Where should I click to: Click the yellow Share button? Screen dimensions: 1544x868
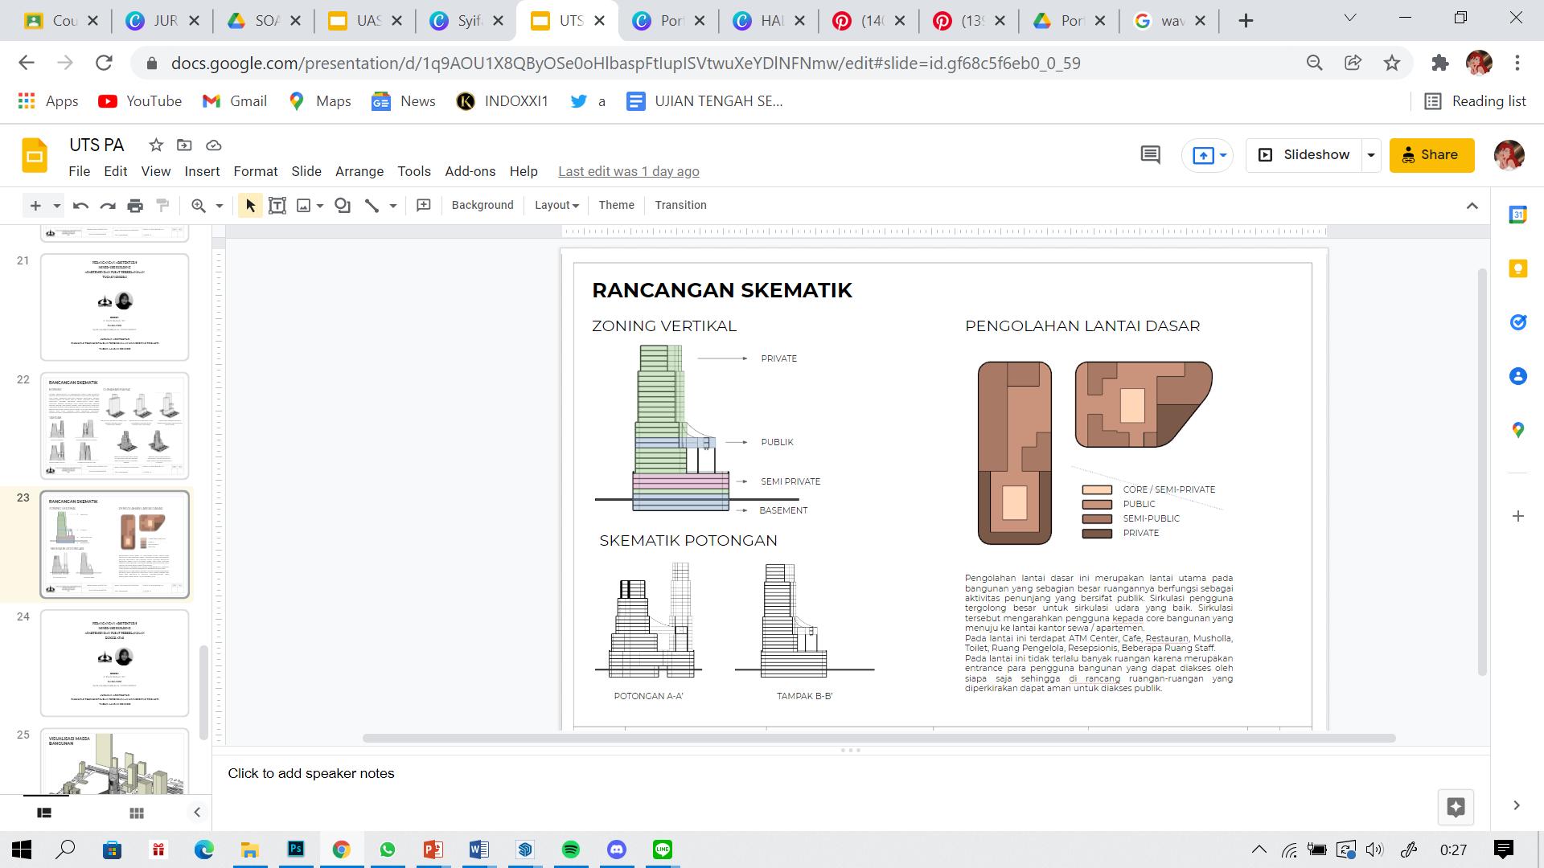click(x=1431, y=155)
